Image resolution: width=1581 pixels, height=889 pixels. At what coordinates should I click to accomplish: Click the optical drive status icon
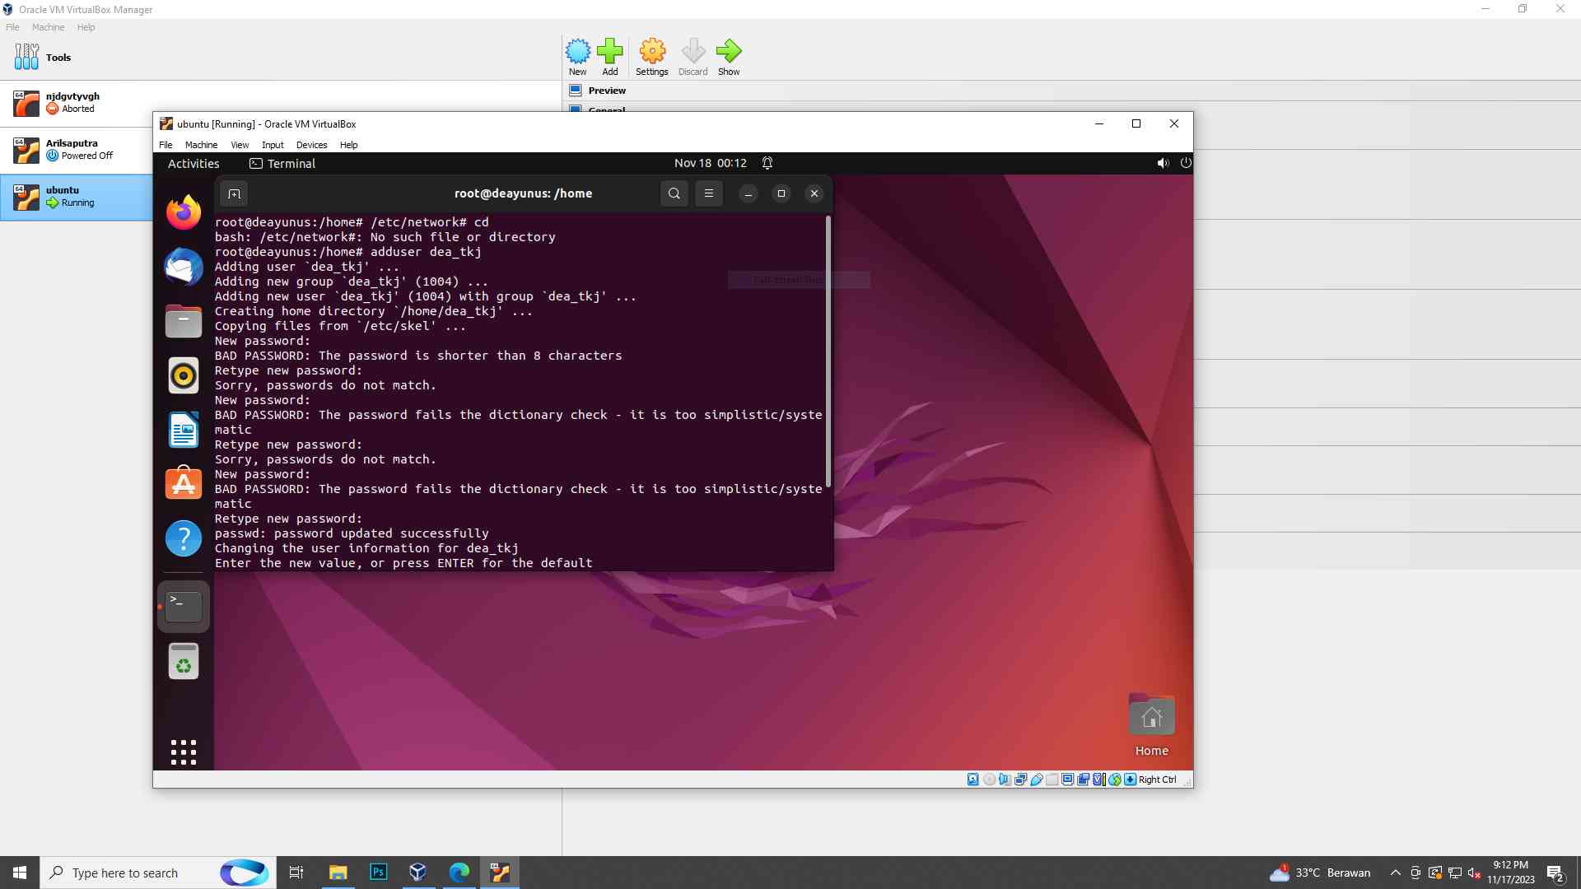[989, 780]
